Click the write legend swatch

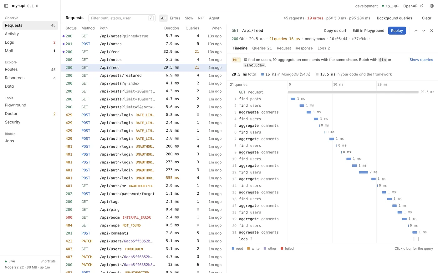pyautogui.click(x=248, y=249)
